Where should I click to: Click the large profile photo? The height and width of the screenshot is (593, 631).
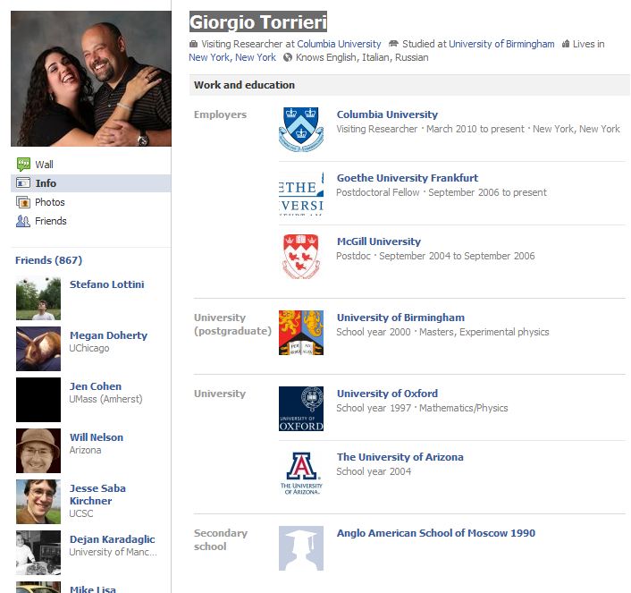point(91,79)
